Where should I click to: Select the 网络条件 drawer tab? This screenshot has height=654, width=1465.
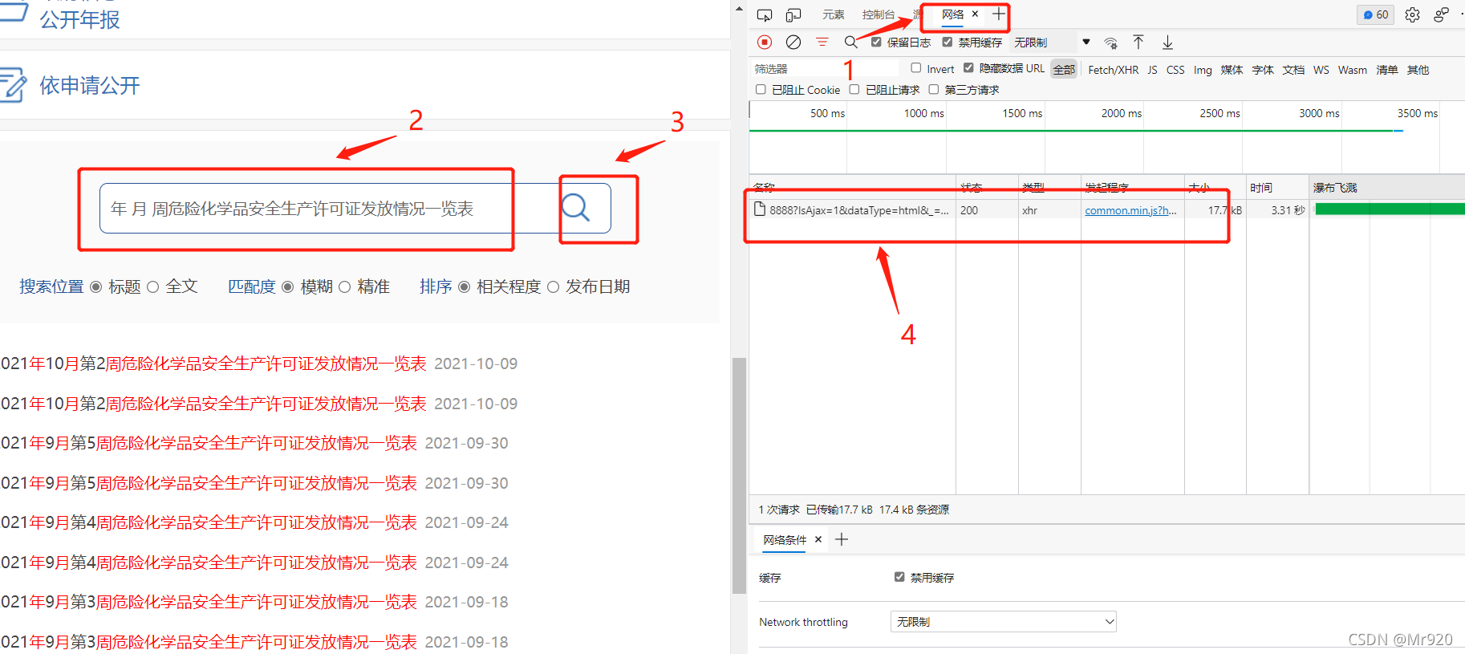click(x=785, y=540)
